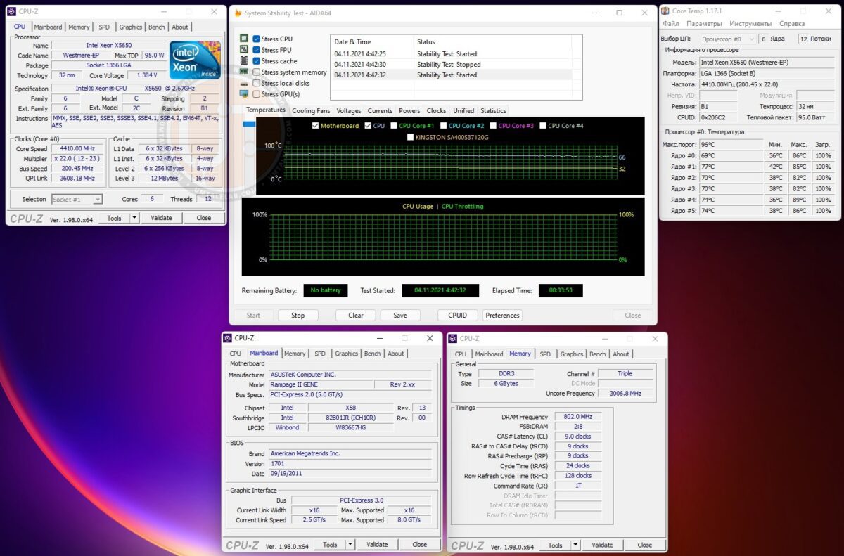The image size is (844, 556).
Task: Click the Elapsed Time value 00:33:53
Action: coord(561,290)
